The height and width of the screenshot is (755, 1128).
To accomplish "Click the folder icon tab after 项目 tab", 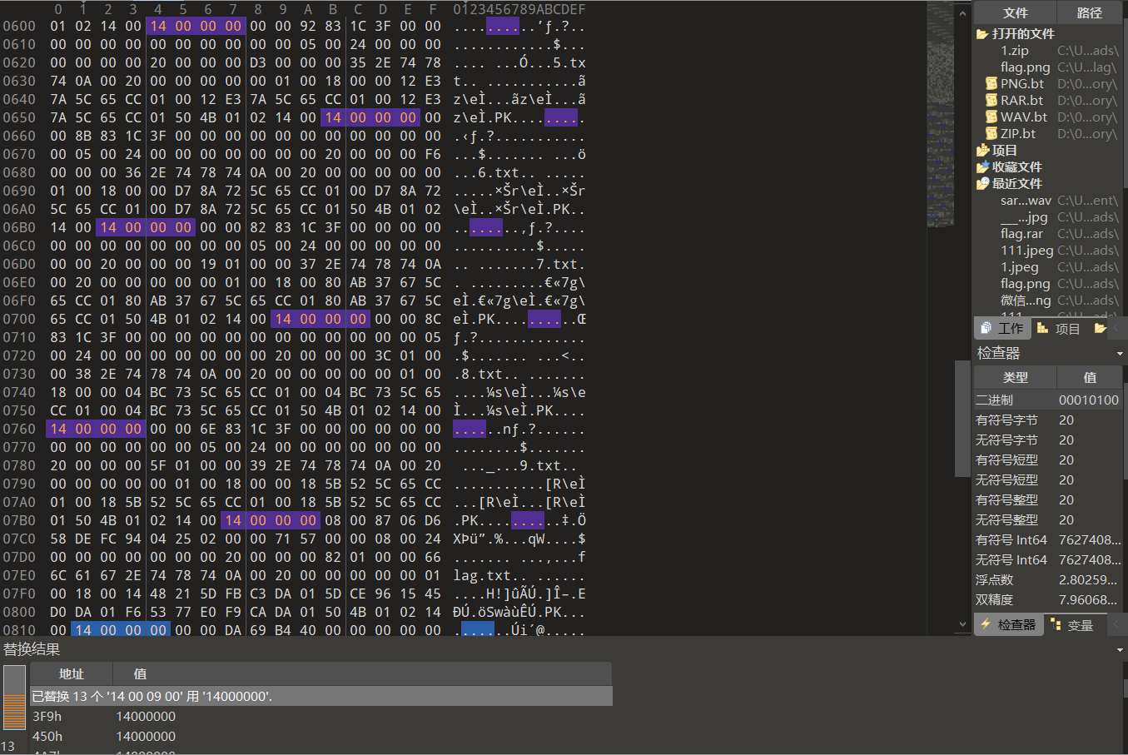I will 1100,328.
